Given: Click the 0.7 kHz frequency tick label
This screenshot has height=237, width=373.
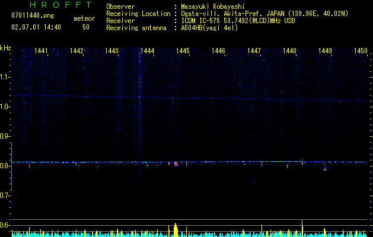Looking at the screenshot, I should coord(5,196).
